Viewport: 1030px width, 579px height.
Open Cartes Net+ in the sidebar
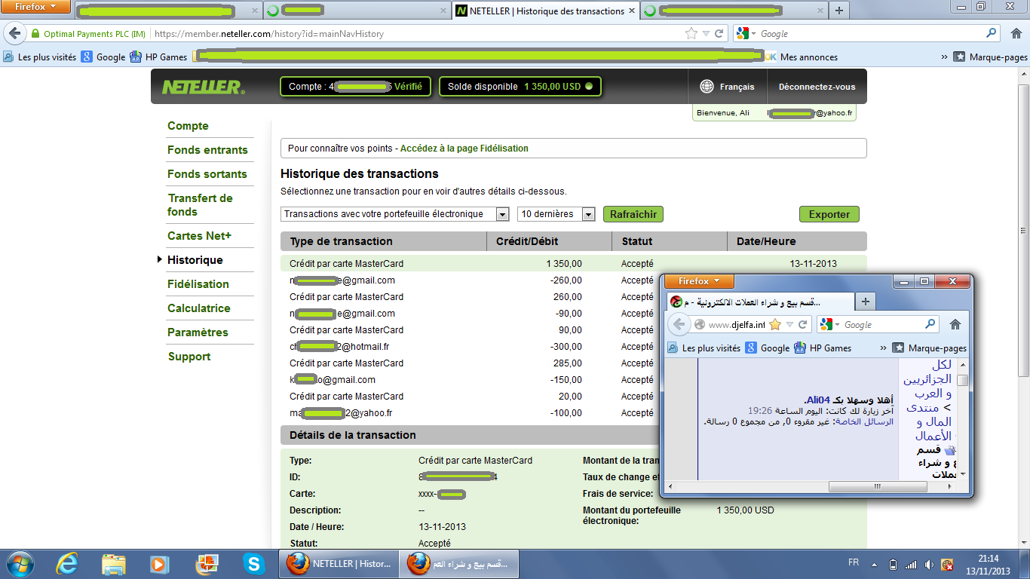click(199, 236)
